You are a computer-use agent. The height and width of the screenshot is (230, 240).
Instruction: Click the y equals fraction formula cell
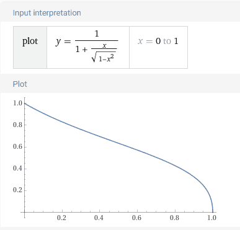pyautogui.click(x=88, y=47)
